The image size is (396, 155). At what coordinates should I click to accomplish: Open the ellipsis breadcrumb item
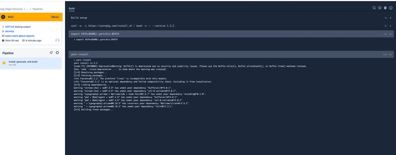[27, 9]
